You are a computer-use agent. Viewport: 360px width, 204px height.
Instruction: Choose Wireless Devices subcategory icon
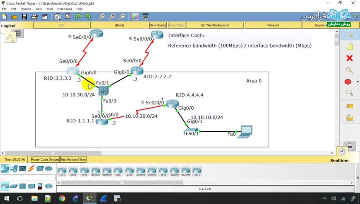point(31,186)
